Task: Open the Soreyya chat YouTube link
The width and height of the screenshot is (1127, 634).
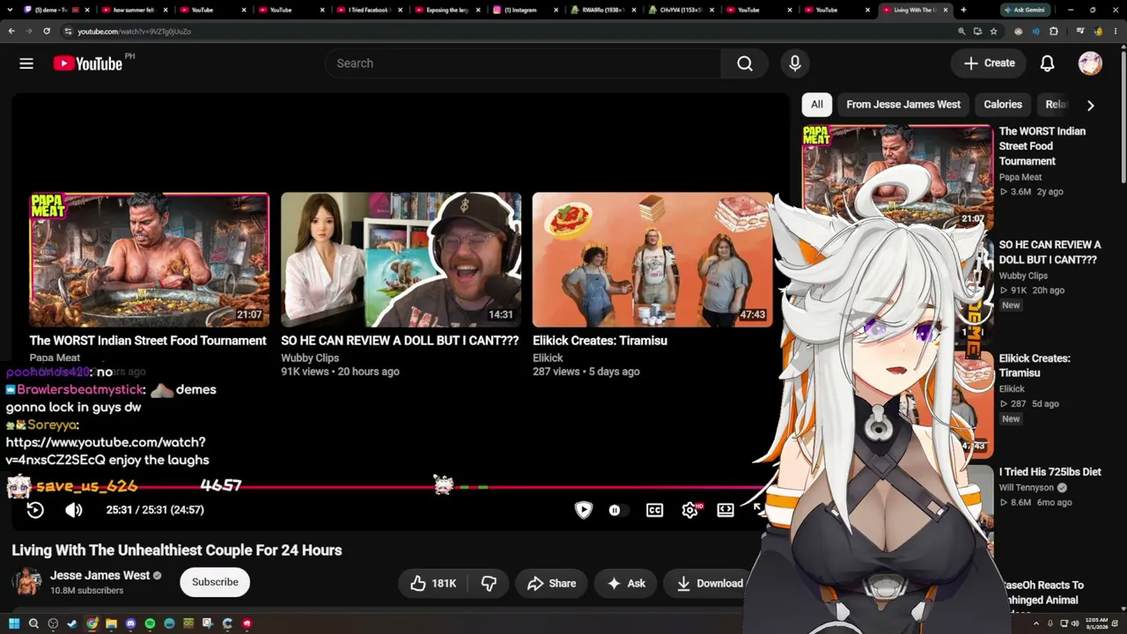Action: [107, 451]
